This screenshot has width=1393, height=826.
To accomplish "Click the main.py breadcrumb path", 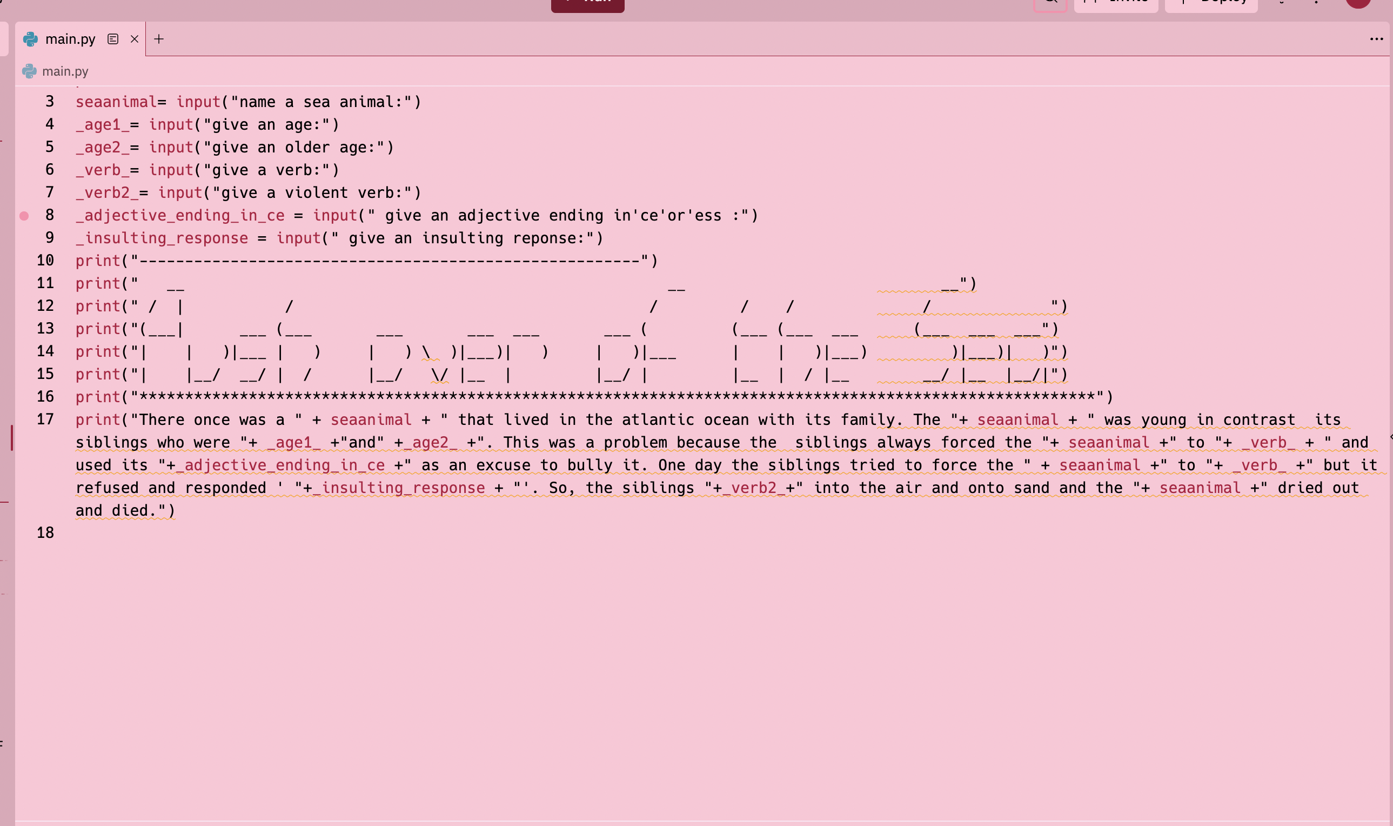I will tap(65, 71).
